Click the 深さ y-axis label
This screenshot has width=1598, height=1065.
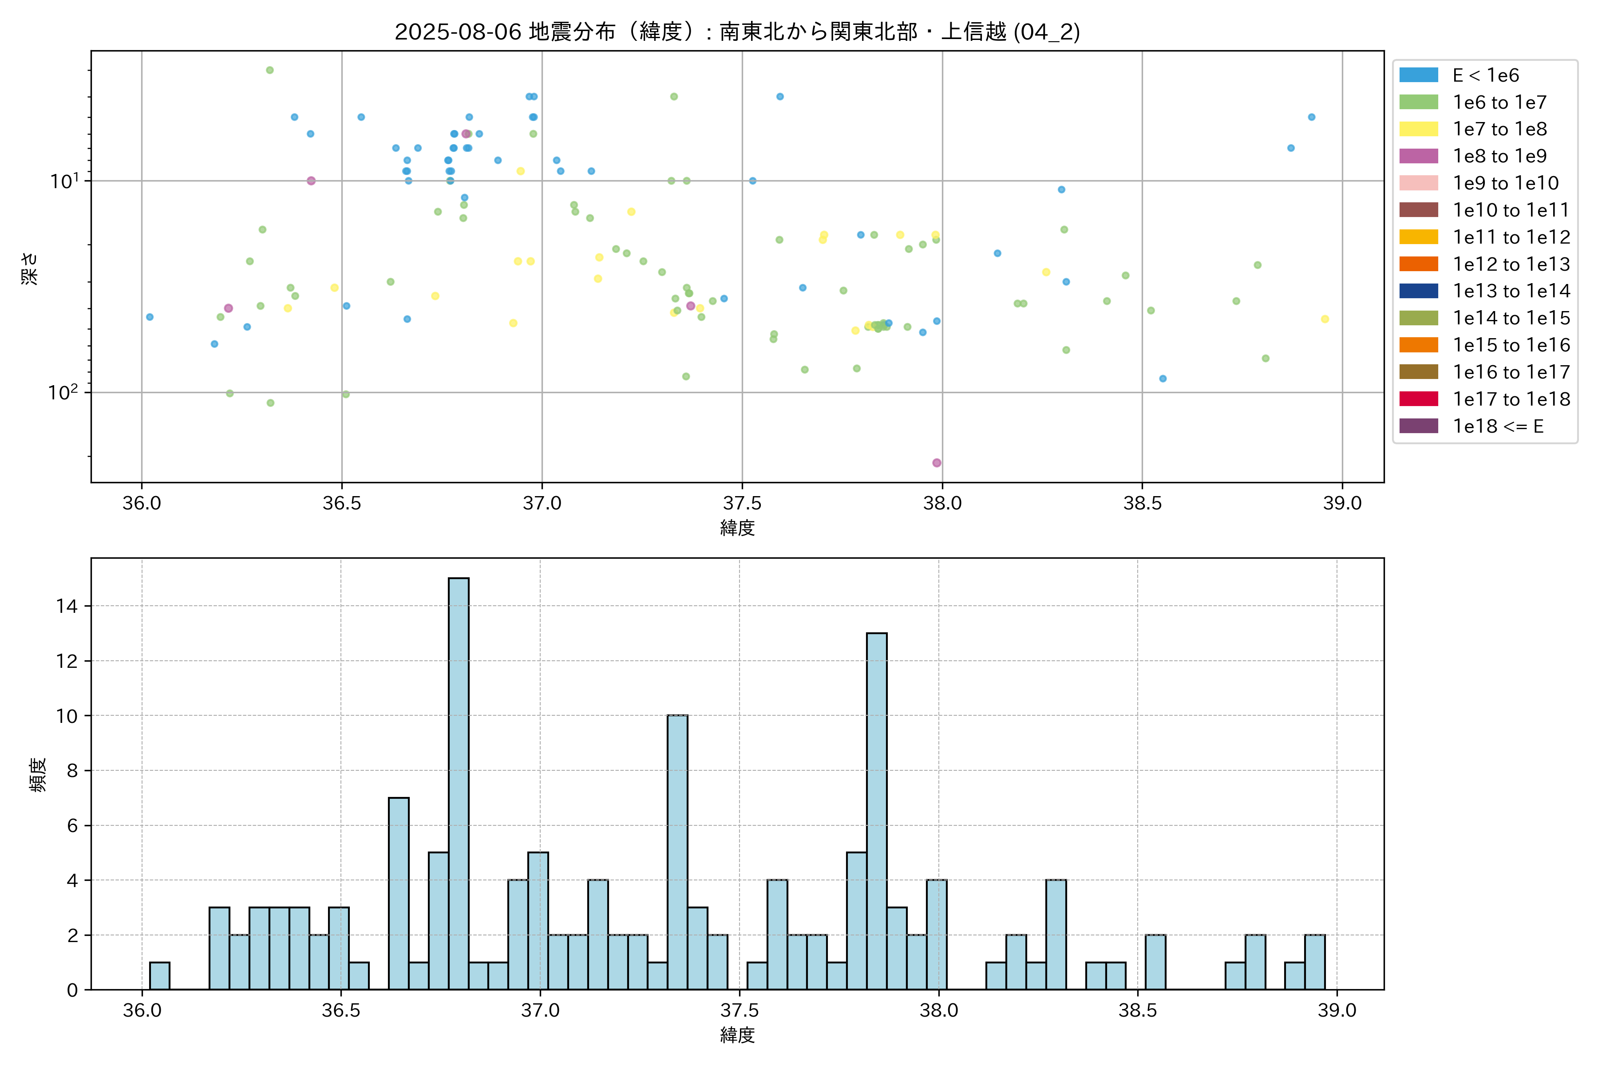(x=30, y=268)
